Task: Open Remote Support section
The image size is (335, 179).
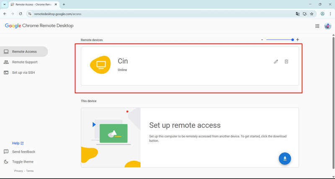Action: tap(24, 62)
